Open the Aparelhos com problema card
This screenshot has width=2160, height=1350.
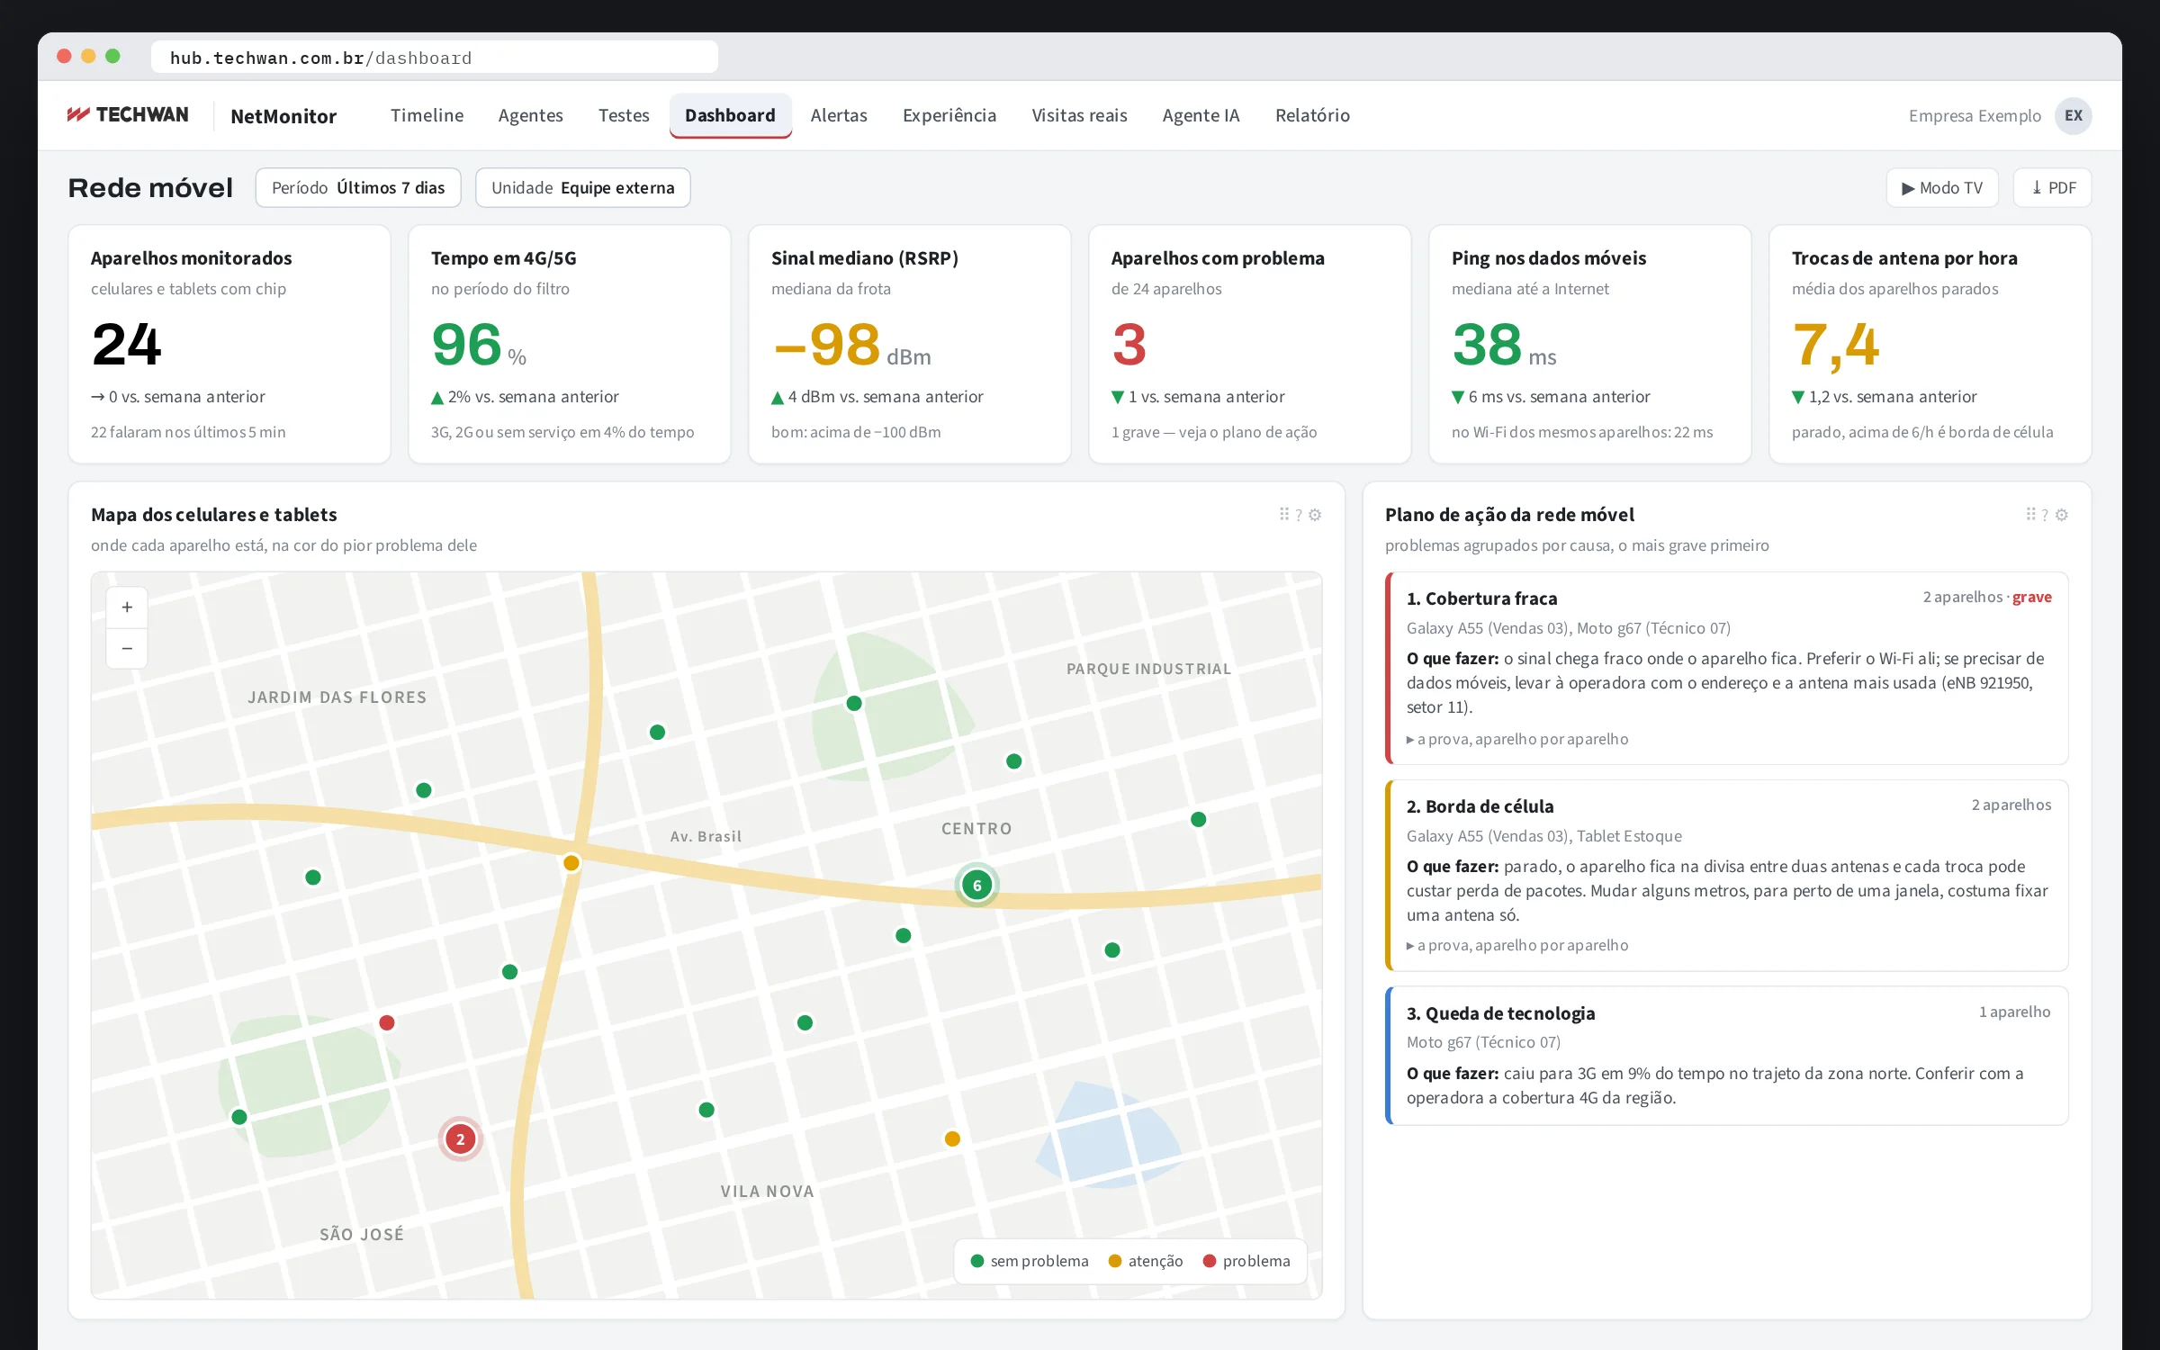[1250, 345]
